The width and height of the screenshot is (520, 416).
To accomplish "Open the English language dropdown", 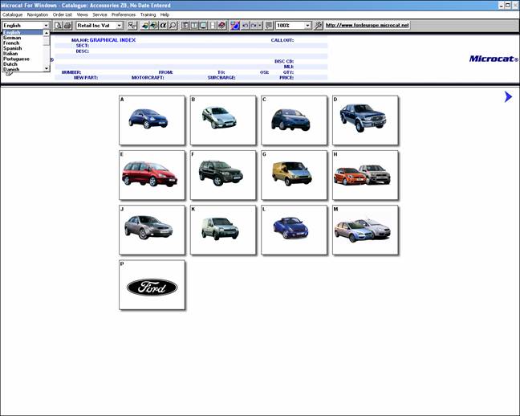I will point(47,26).
